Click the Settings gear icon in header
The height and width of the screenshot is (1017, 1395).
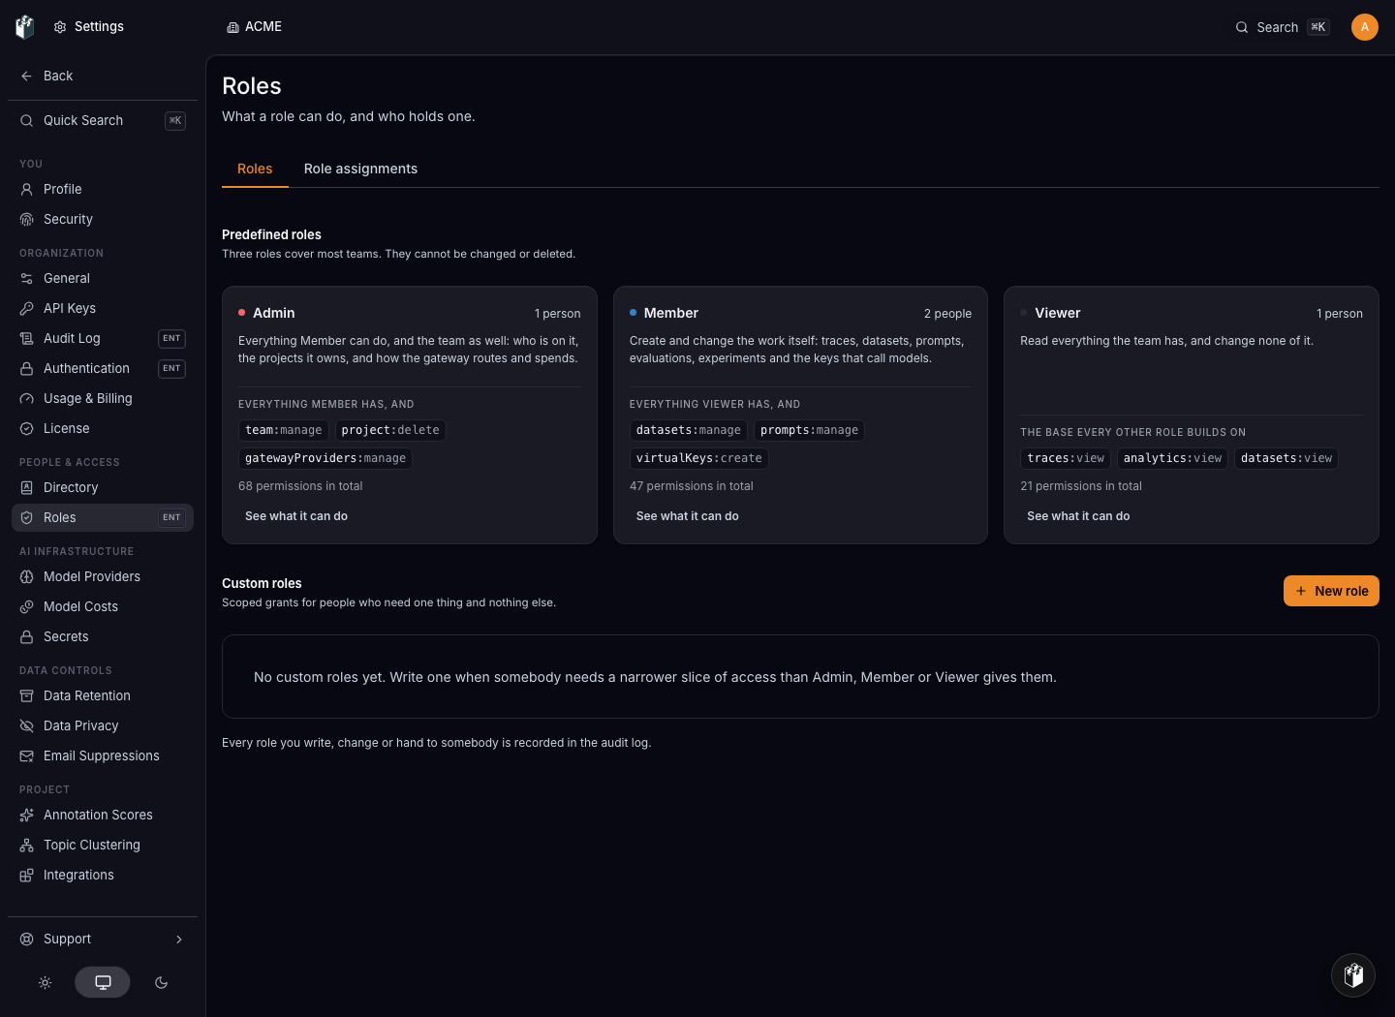tap(60, 27)
